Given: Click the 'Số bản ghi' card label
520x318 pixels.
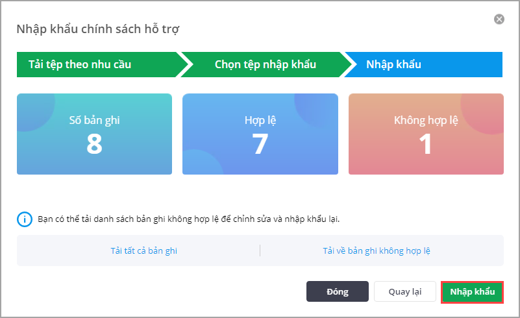Looking at the screenshot, I should 94,120.
